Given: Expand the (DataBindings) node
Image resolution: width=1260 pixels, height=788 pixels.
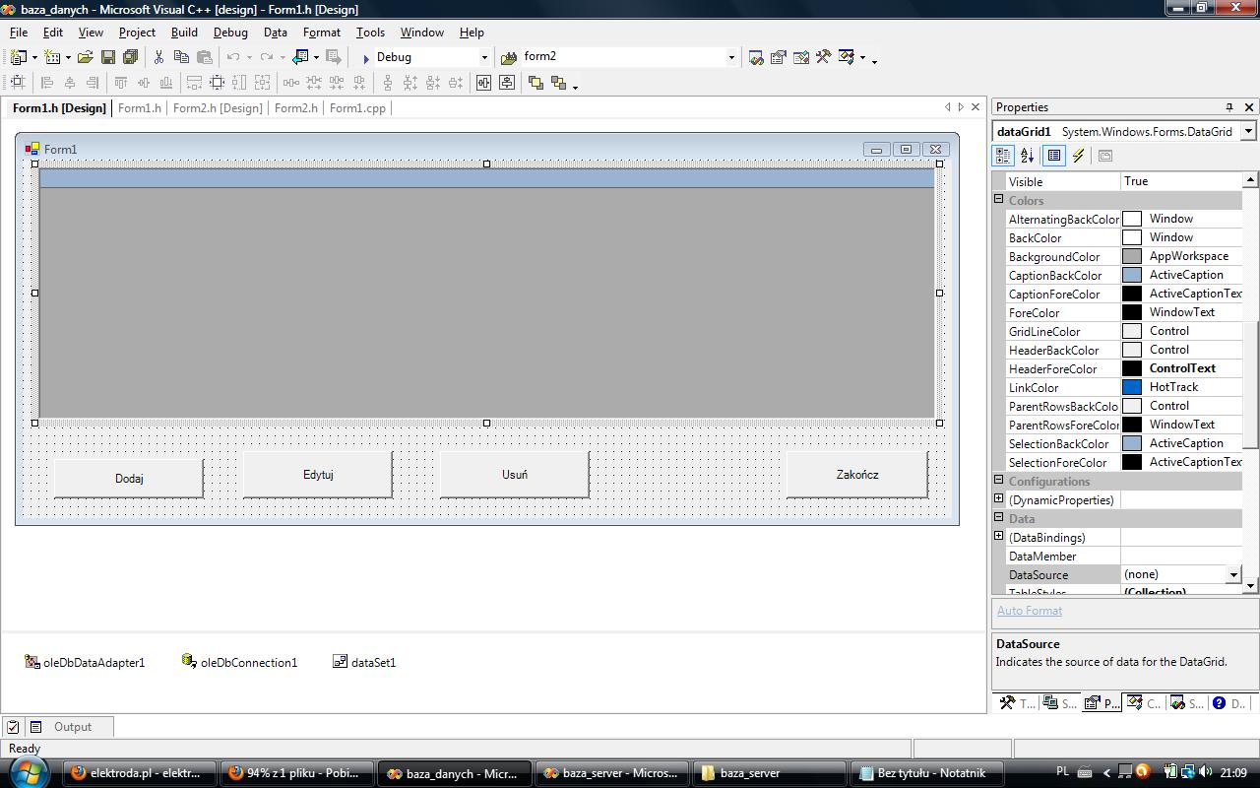Looking at the screenshot, I should point(999,537).
